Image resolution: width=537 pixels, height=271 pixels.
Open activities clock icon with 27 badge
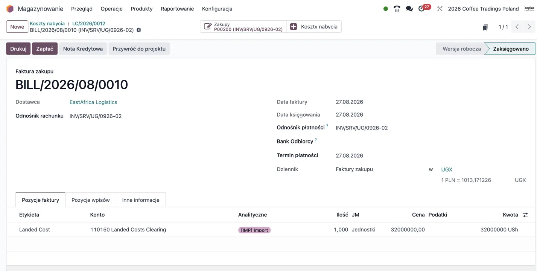(424, 8)
